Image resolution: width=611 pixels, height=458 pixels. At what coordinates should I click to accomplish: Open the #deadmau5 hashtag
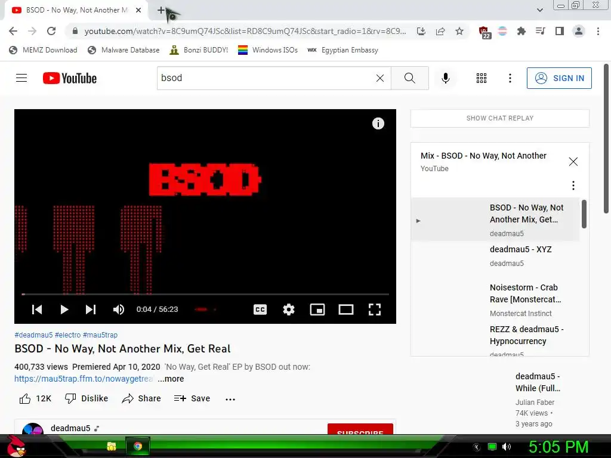click(x=33, y=335)
